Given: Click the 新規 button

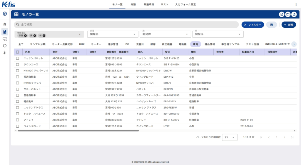Looking at the screenshot, I should (x=289, y=25).
